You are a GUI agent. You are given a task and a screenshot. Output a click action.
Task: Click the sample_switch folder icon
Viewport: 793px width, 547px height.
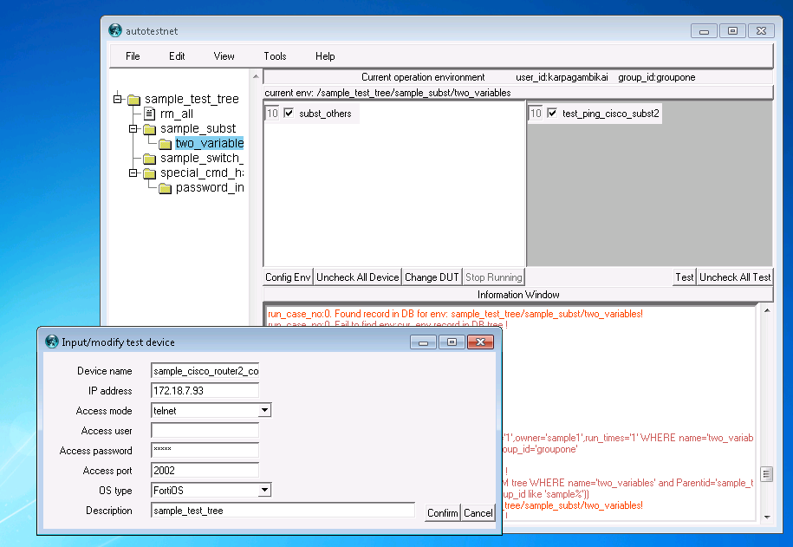tap(149, 159)
